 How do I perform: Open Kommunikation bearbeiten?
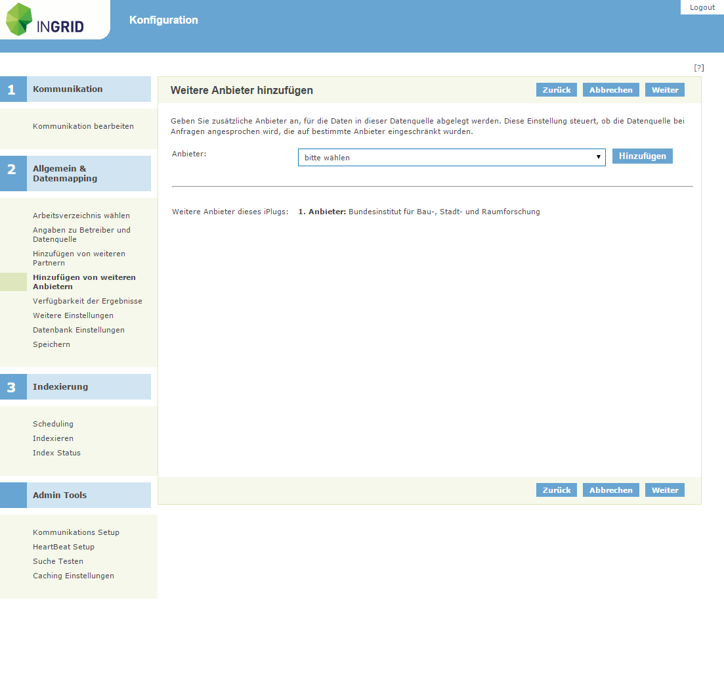tap(83, 126)
